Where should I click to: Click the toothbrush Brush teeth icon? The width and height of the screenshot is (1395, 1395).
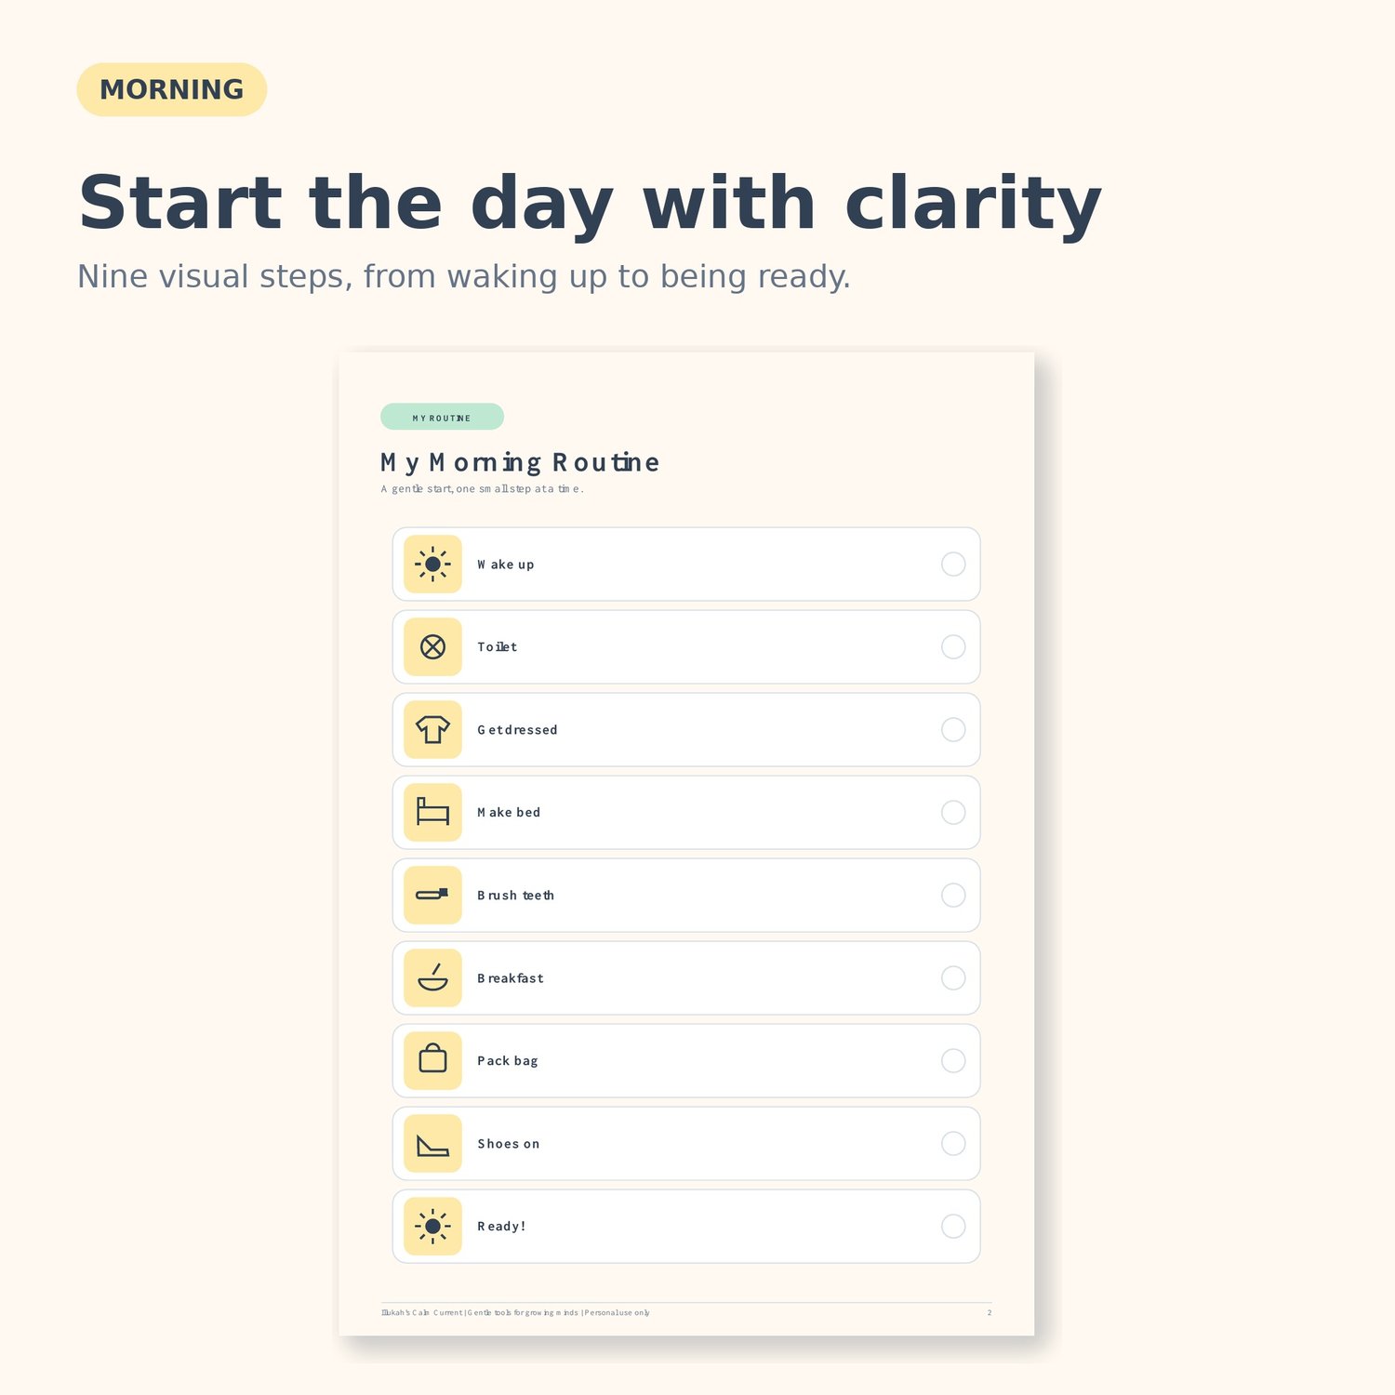(432, 895)
